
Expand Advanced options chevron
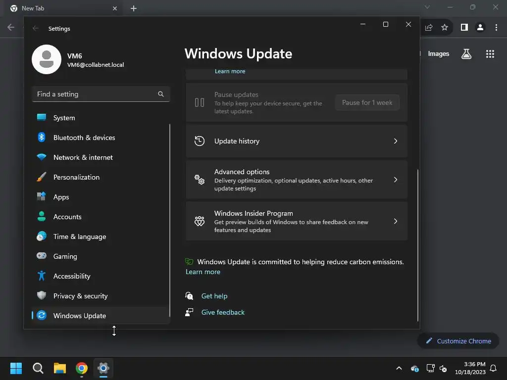point(396,180)
